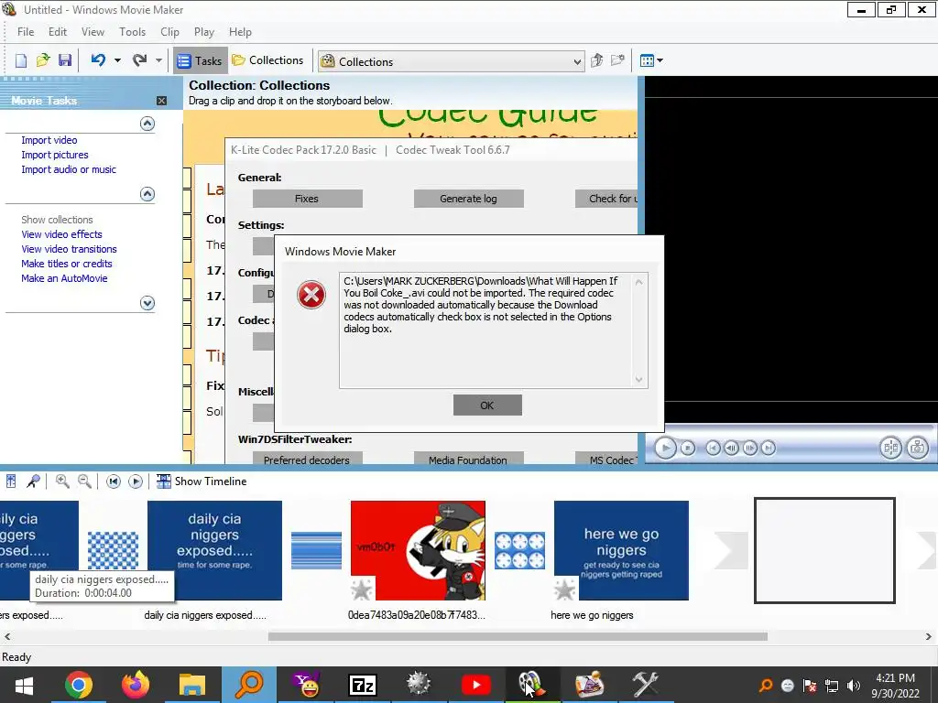This screenshot has width=938, height=703.
Task: Play the storyboard
Action: 136,481
